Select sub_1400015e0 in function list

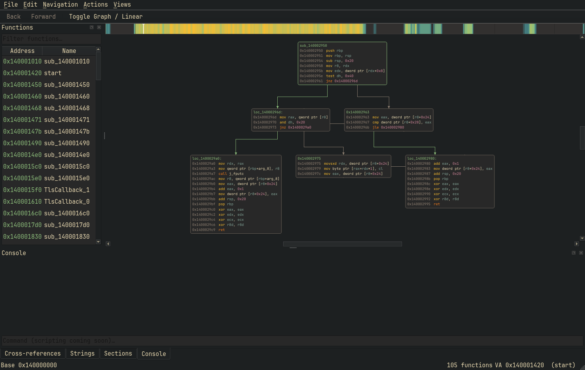pos(49,178)
